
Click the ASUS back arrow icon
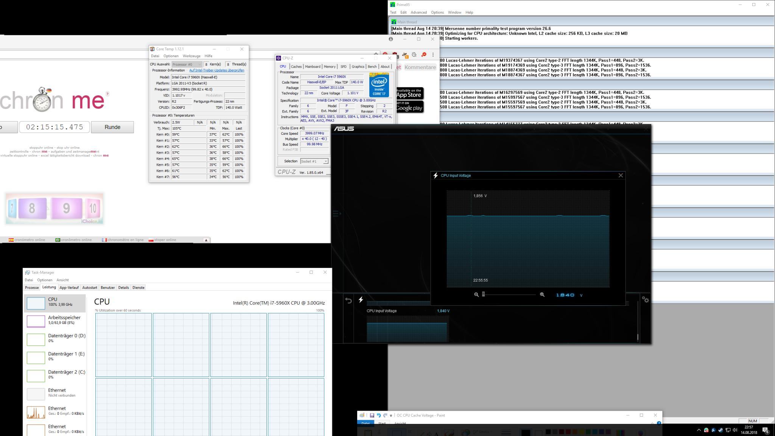349,301
